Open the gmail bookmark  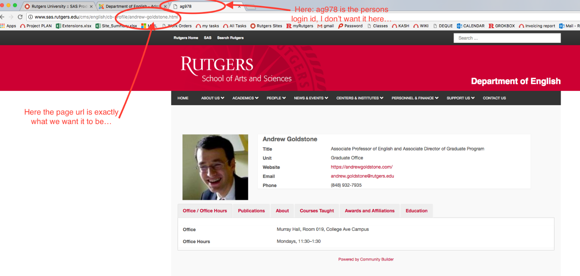pos(326,26)
